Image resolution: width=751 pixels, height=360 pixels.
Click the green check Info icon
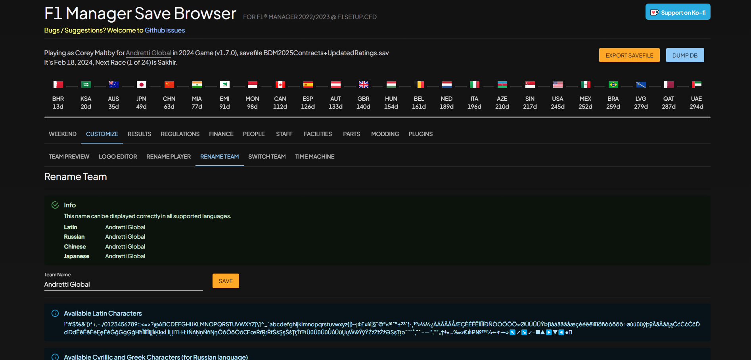pyautogui.click(x=55, y=205)
